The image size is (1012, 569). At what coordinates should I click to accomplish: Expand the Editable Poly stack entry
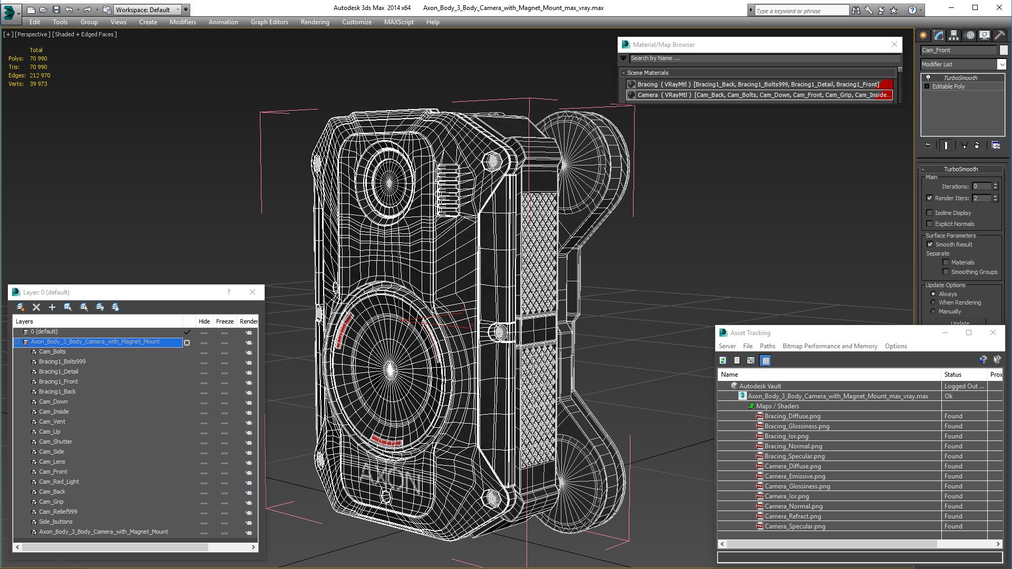(x=927, y=86)
